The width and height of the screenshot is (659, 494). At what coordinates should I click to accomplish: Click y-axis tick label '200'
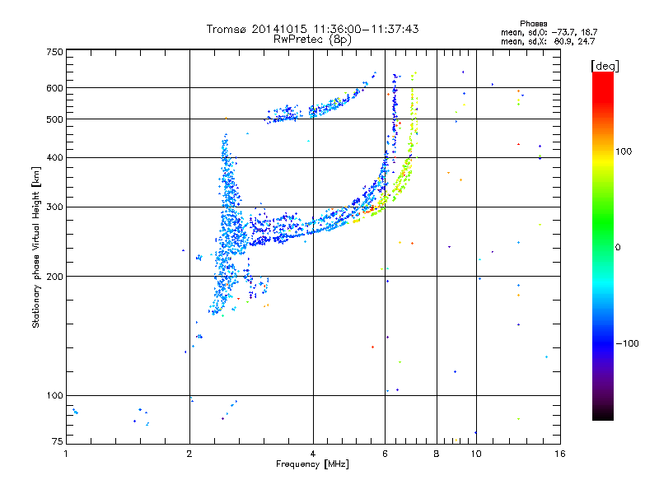coord(54,277)
